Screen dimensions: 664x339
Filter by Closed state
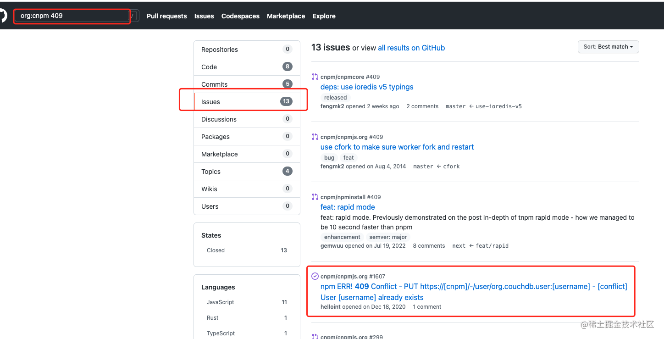[x=247, y=250]
